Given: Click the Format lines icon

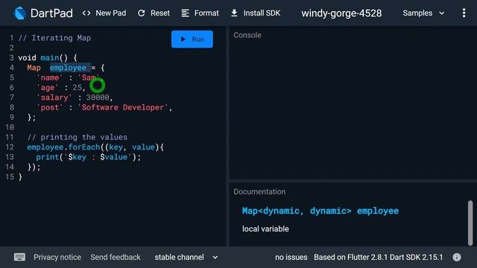Looking at the screenshot, I should pyautogui.click(x=186, y=13).
